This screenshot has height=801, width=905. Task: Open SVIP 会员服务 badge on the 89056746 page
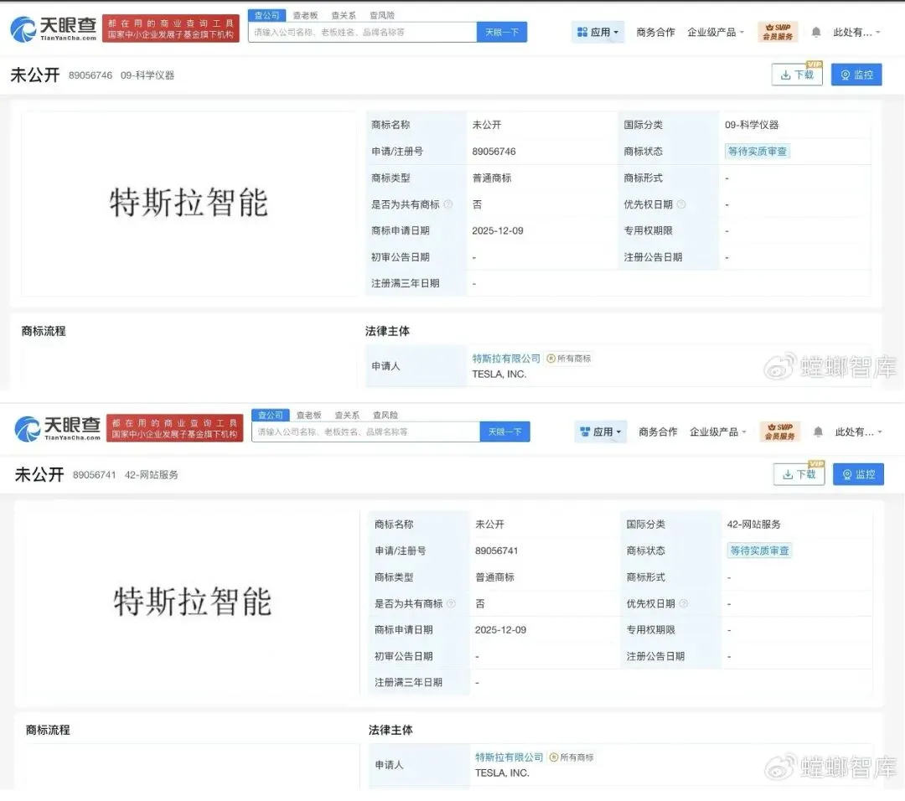pyautogui.click(x=778, y=32)
